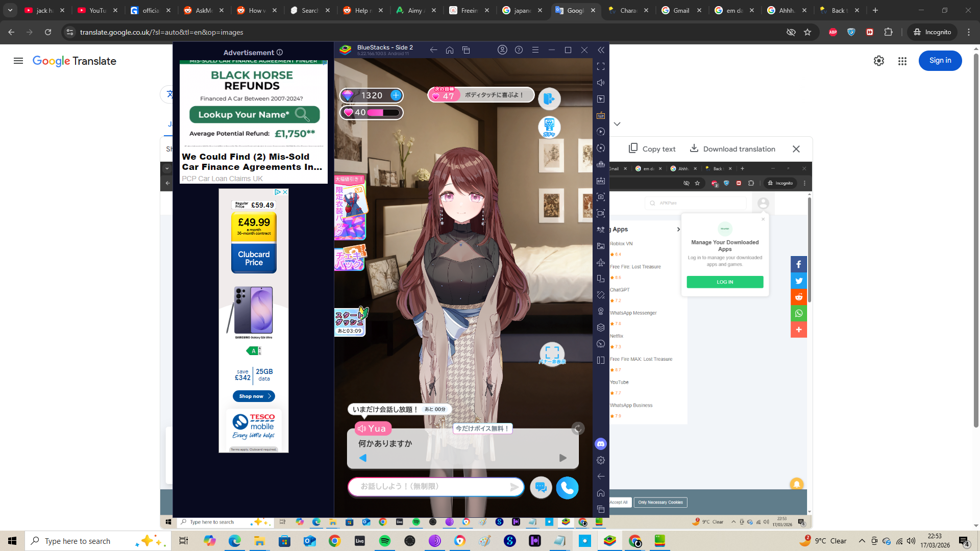The image size is (980, 551).
Task: Click the blue plus to add gems
Action: pyautogui.click(x=396, y=95)
